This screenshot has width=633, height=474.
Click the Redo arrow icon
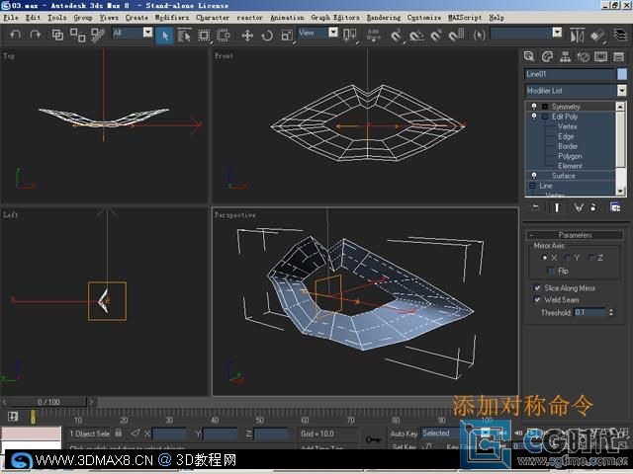36,35
